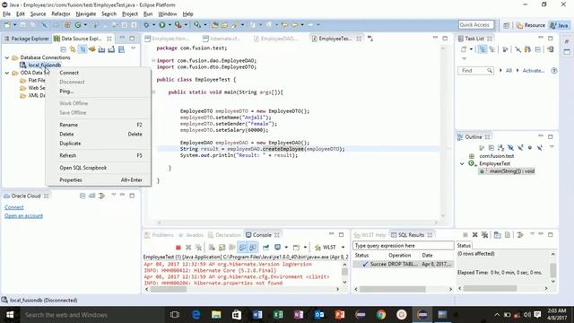This screenshot has width=574, height=323.
Task: Click the Debug bug icon in toolbar
Action: point(146,25)
